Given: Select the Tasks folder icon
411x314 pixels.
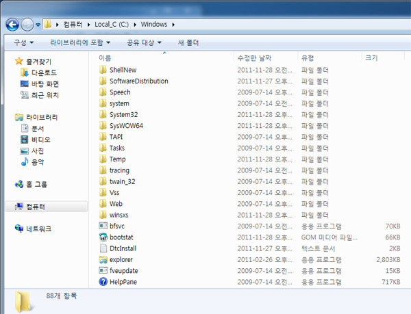Looking at the screenshot, I should tap(103, 148).
